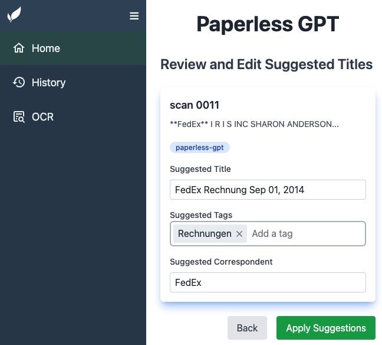Click the Back button
382x345 pixels.
(x=247, y=328)
